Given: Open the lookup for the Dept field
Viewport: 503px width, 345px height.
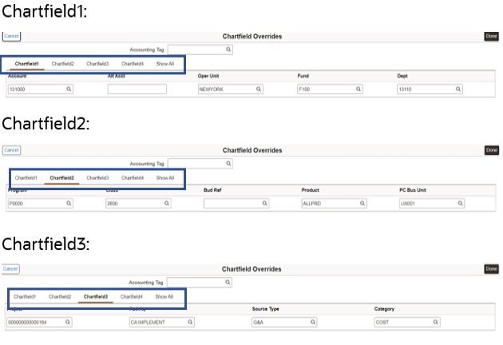Looking at the screenshot, I should click(458, 89).
